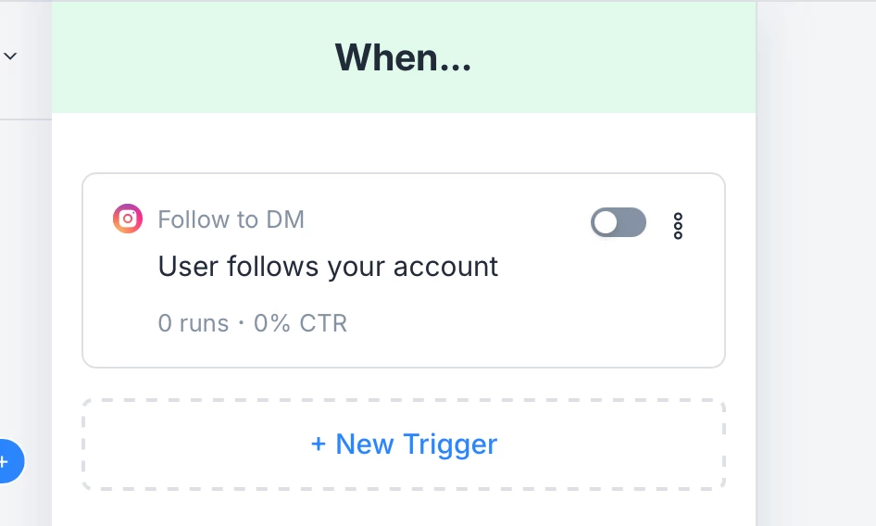Viewport: 876px width, 526px height.
Task: Enable the Follow to DM trigger toggle
Action: pos(619,222)
